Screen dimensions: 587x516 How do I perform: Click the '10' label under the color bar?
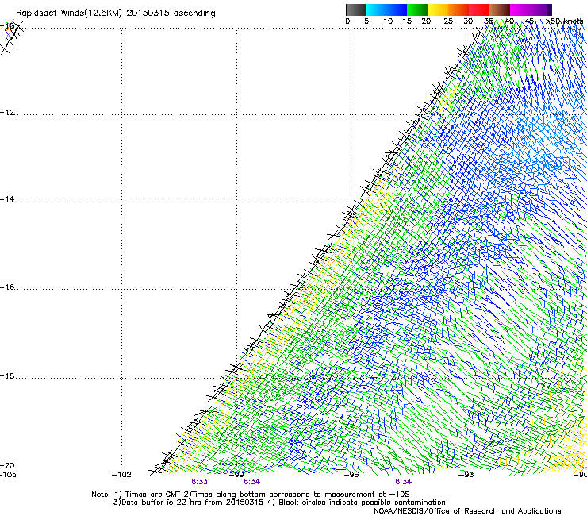[388, 21]
